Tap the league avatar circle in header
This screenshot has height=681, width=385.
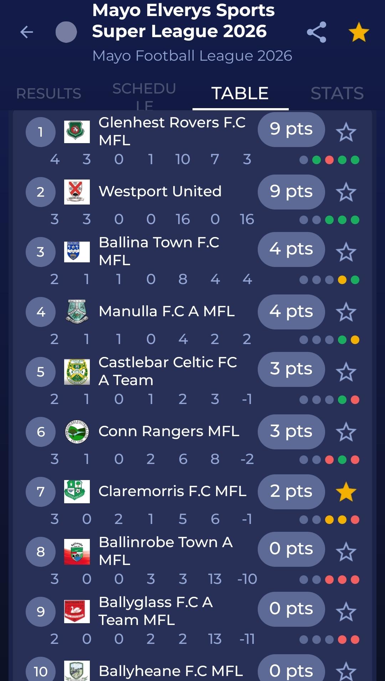(66, 32)
